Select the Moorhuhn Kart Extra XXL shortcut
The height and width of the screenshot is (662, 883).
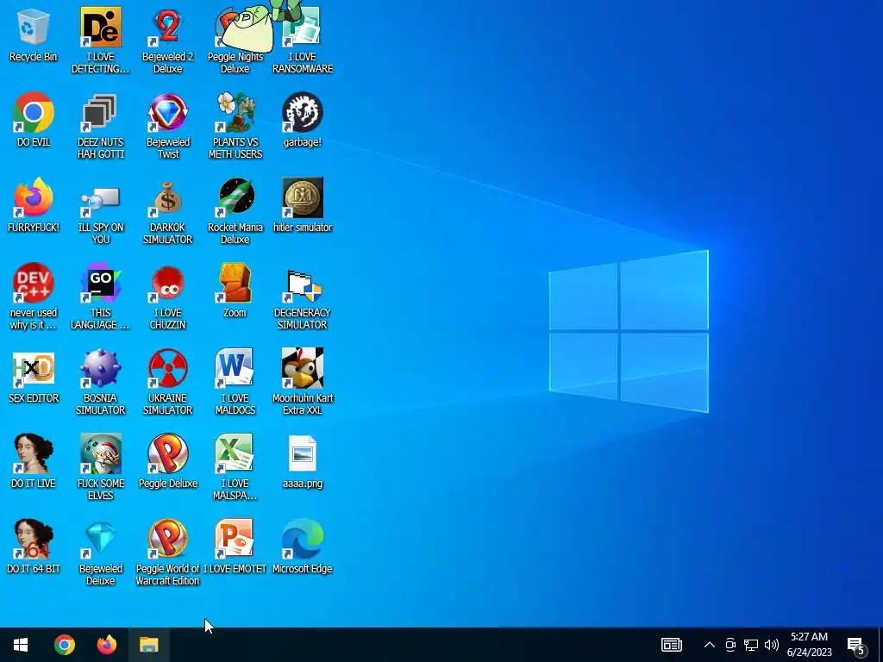[x=303, y=382]
